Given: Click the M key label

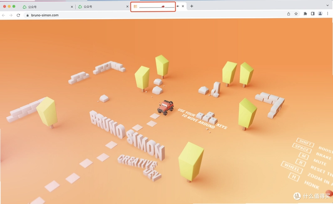Looking at the screenshot, I should tap(304, 156).
